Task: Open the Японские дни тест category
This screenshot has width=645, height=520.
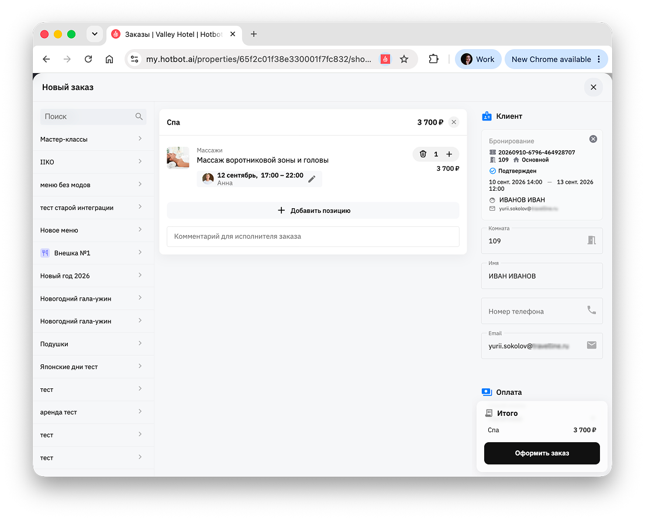Action: coord(94,367)
